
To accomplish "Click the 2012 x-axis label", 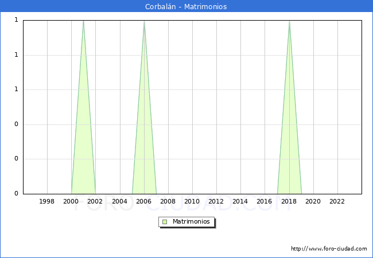I will coord(216,201).
